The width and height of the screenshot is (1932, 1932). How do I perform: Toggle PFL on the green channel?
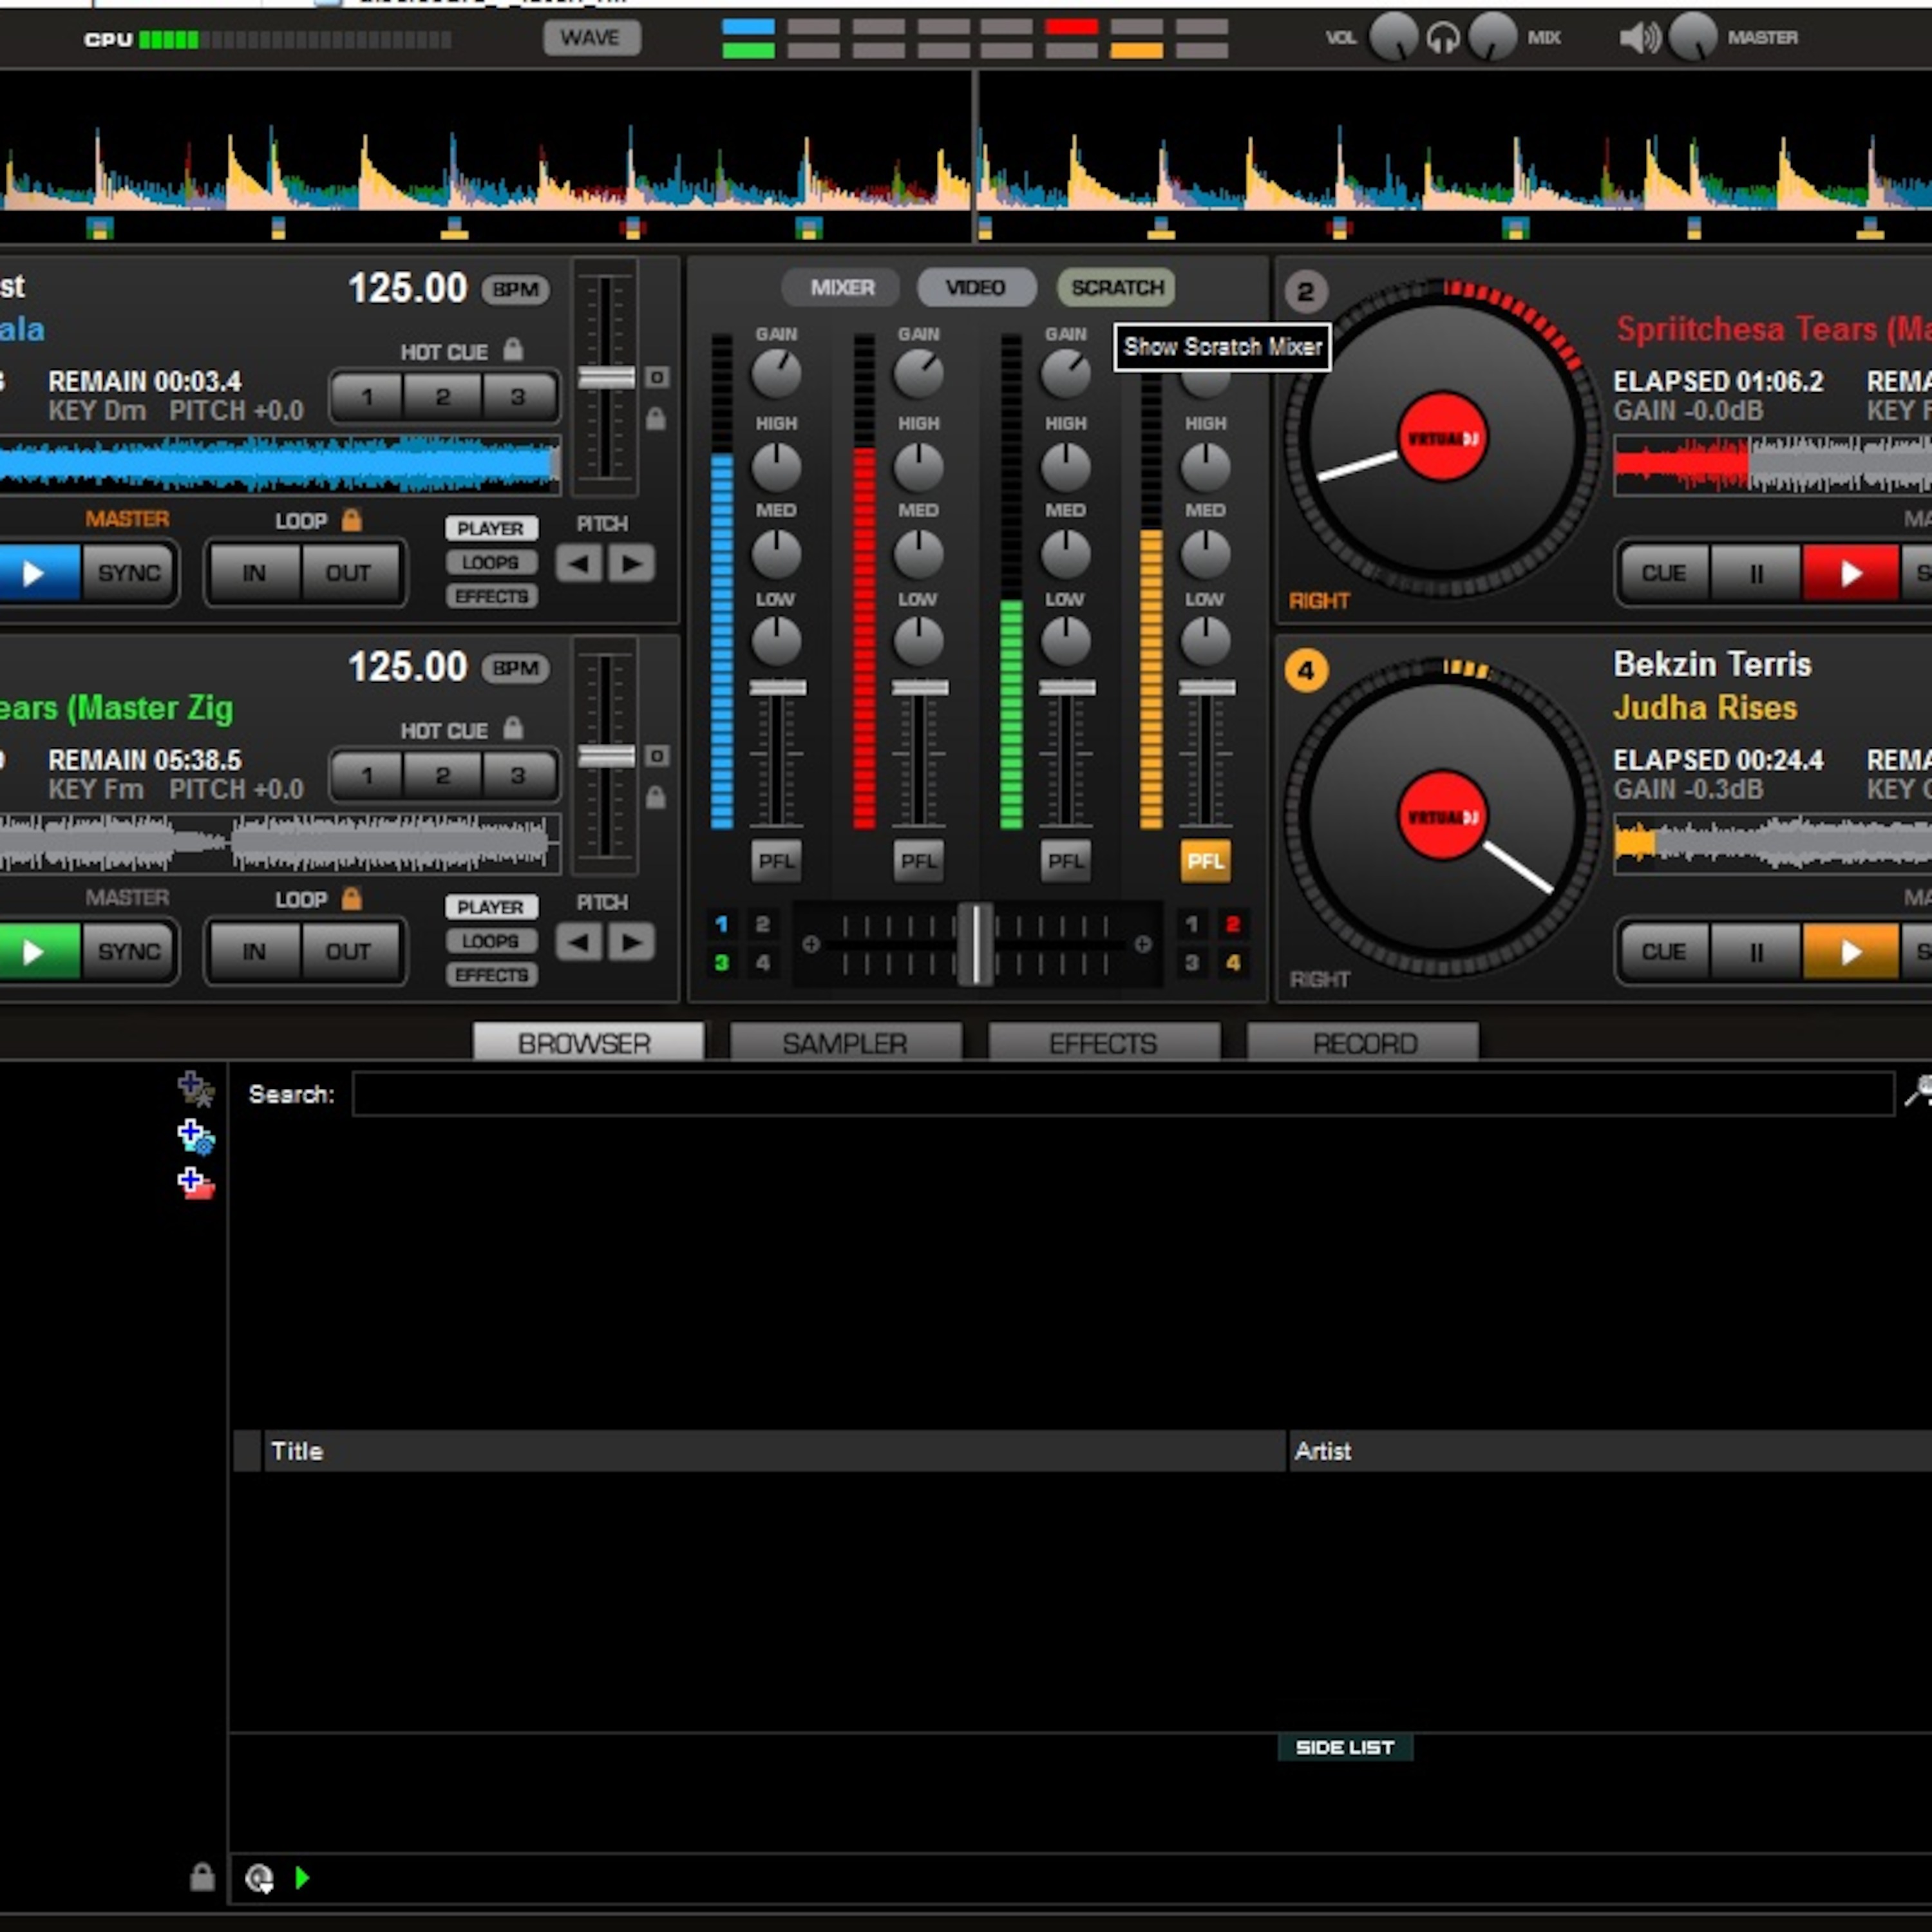tap(1065, 861)
